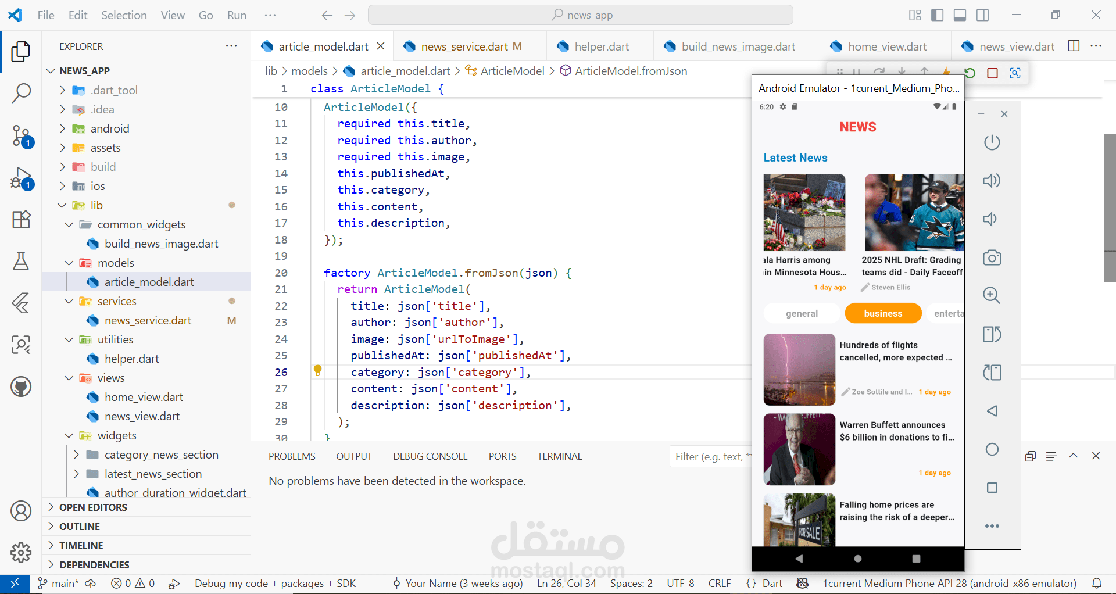1116x594 pixels.
Task: Toggle primary side bar layout icon
Action: click(937, 15)
